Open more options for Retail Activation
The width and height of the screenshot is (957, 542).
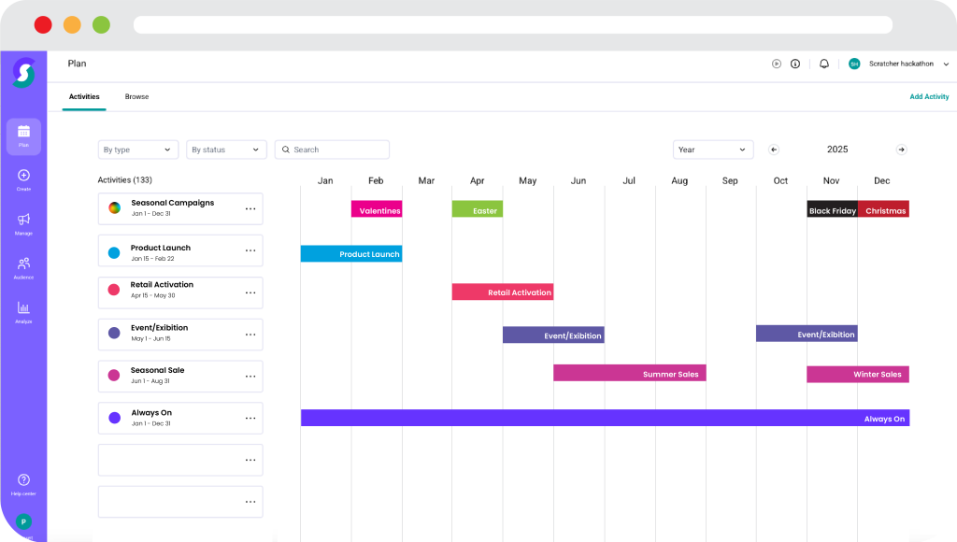[x=250, y=293]
